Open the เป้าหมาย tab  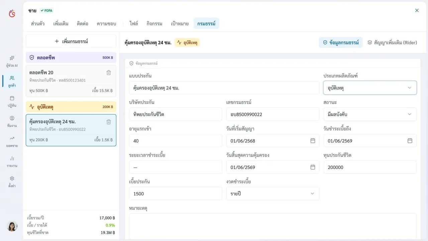pyautogui.click(x=180, y=23)
